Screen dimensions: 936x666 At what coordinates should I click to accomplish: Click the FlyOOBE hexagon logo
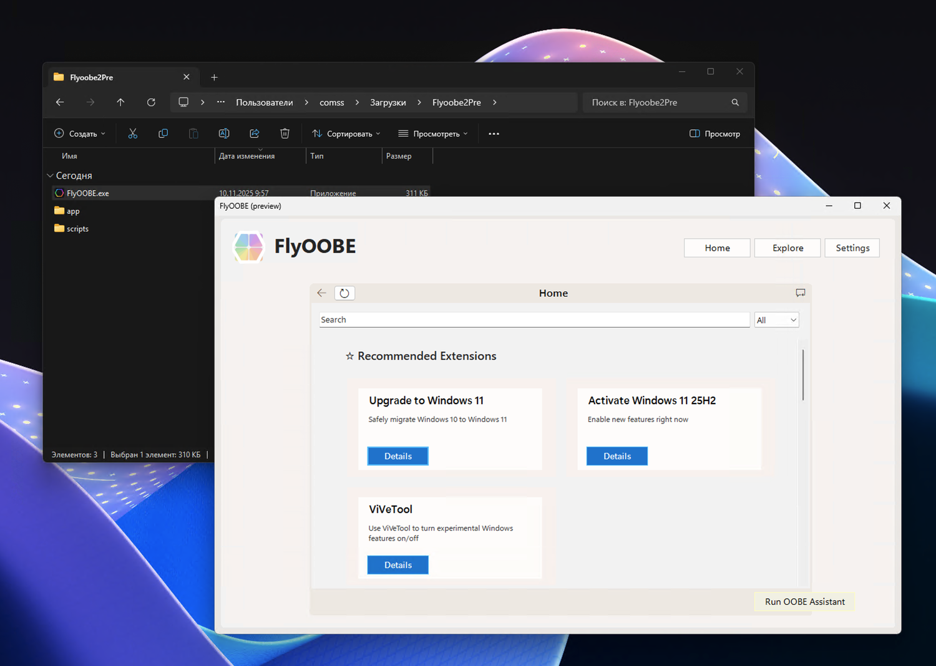click(x=249, y=247)
